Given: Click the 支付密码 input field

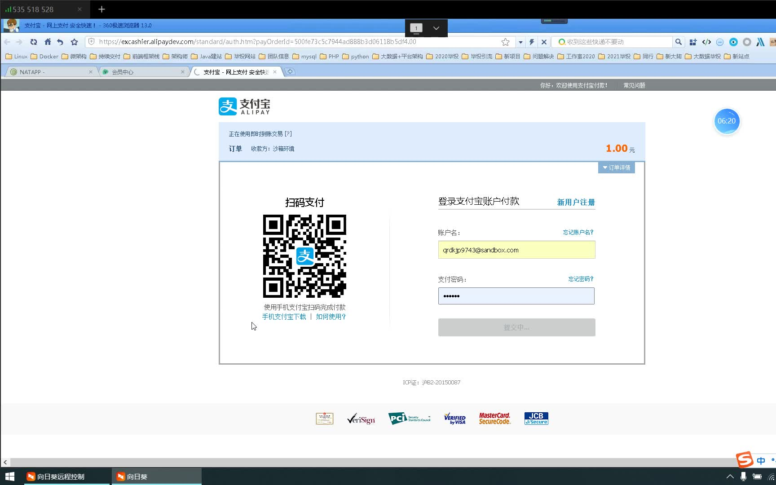Looking at the screenshot, I should [x=516, y=296].
